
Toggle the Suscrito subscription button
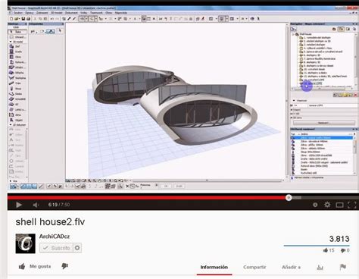[x=56, y=248]
